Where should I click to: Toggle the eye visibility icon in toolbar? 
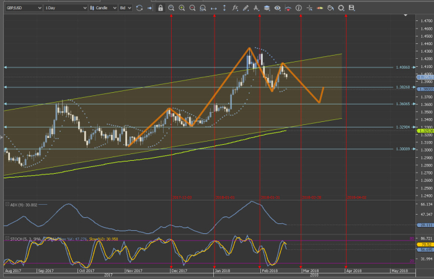click(x=277, y=8)
